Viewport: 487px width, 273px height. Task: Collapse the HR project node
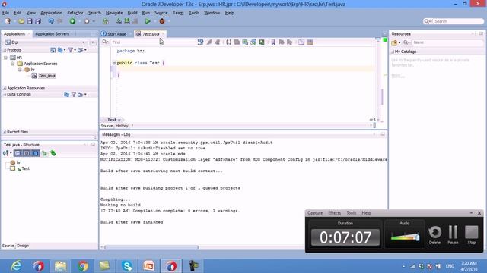click(x=5, y=58)
